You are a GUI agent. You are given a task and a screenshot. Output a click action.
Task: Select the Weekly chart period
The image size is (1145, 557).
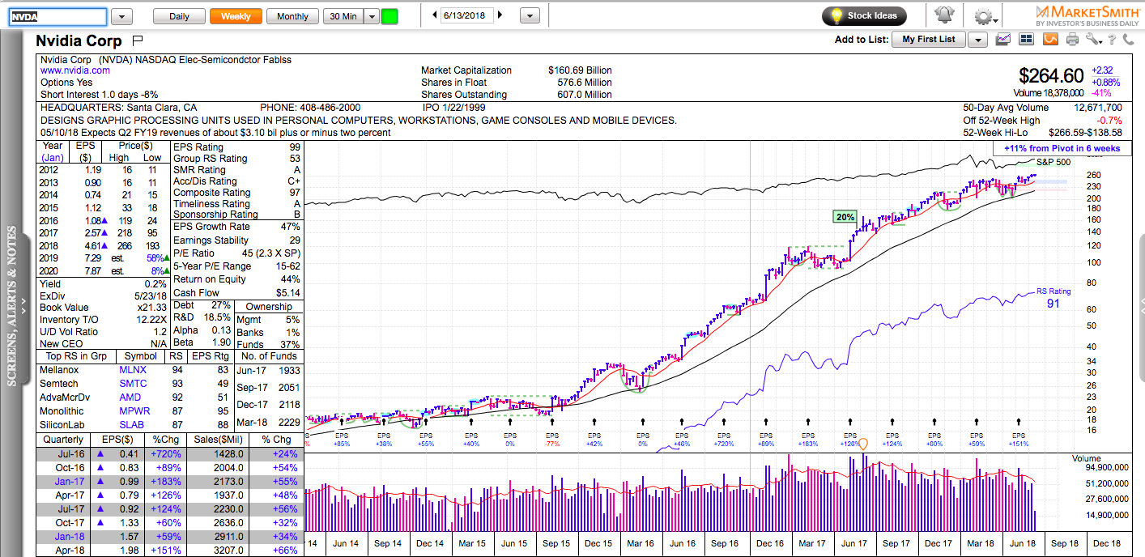pos(236,16)
